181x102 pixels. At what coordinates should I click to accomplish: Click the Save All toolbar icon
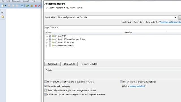coord(13,6)
